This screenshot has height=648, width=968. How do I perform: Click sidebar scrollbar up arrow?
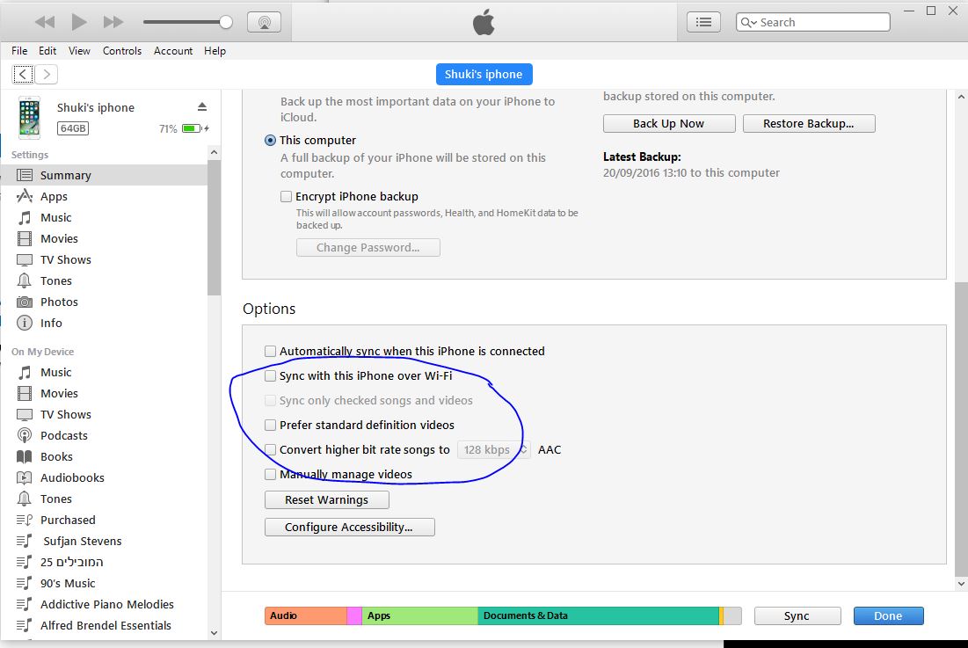click(214, 152)
